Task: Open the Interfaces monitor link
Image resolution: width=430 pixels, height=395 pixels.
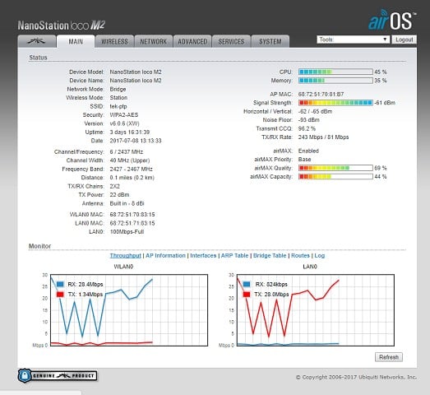Action: [x=203, y=256]
